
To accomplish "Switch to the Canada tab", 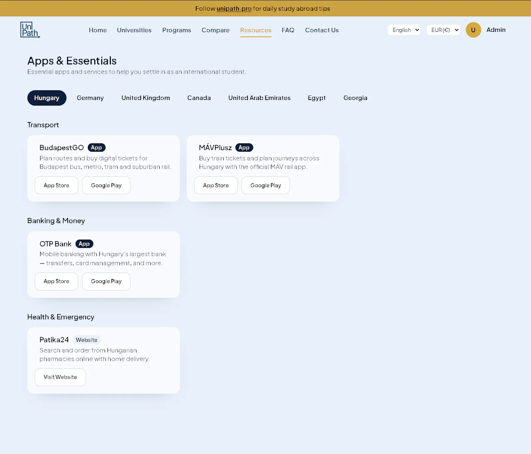I will click(199, 98).
